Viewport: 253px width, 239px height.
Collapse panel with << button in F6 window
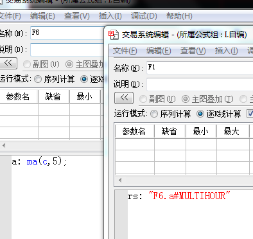[x=8, y=63]
